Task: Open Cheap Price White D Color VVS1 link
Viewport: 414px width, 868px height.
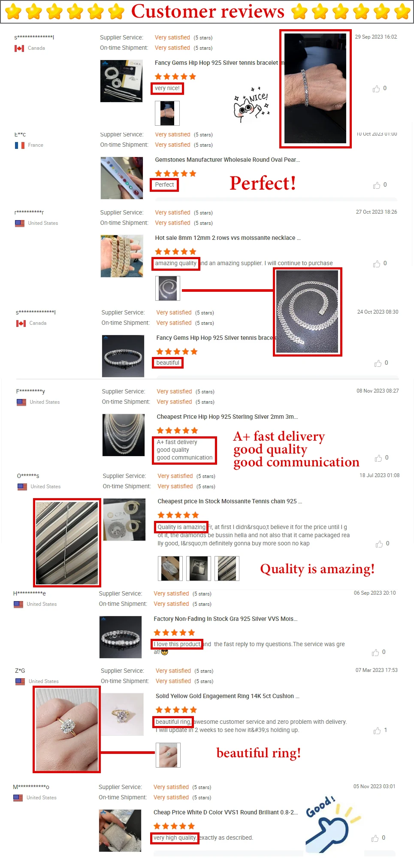Action: 226,812
